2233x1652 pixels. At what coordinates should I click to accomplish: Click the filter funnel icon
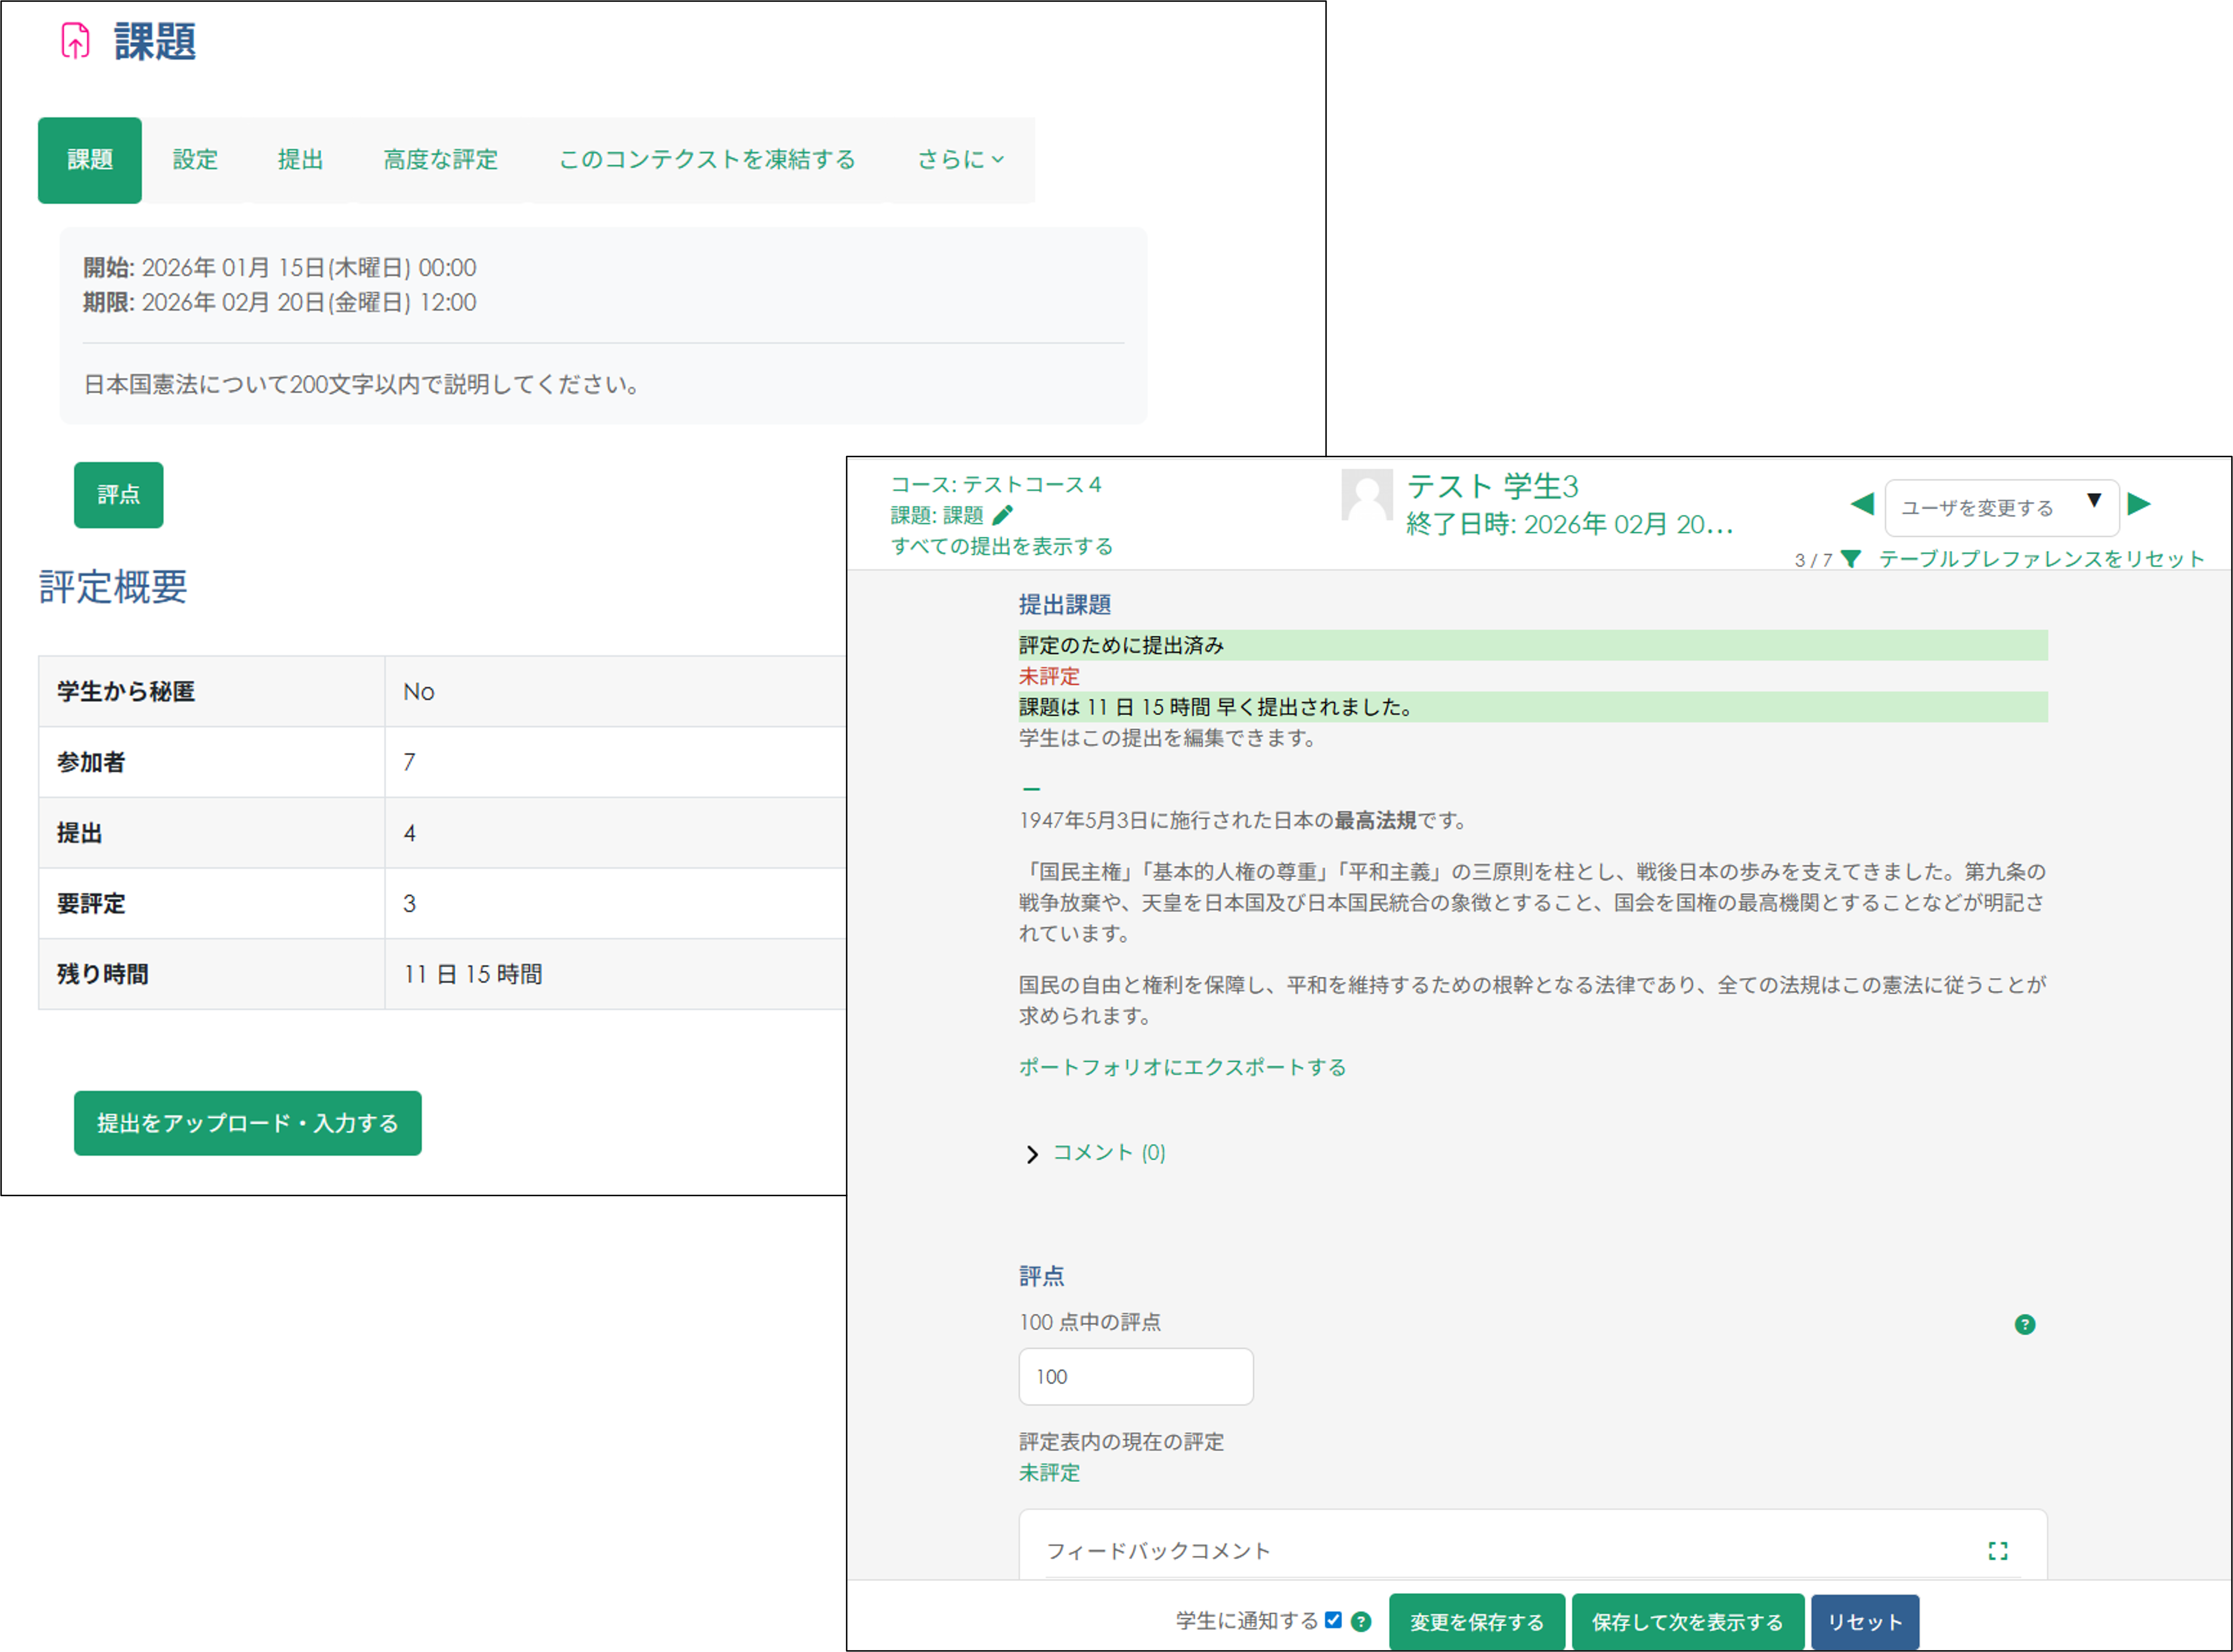pos(1851,559)
